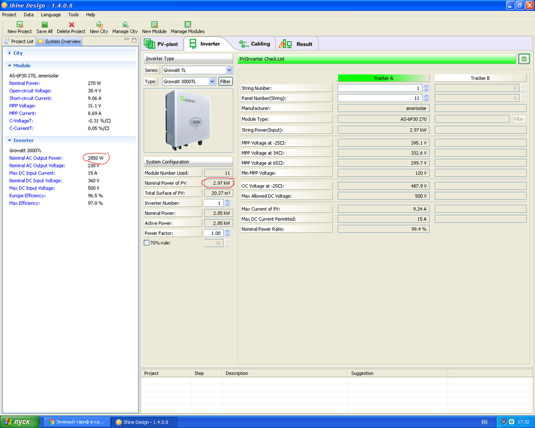Click the Save All toolbar icon
The width and height of the screenshot is (535, 428).
(44, 25)
